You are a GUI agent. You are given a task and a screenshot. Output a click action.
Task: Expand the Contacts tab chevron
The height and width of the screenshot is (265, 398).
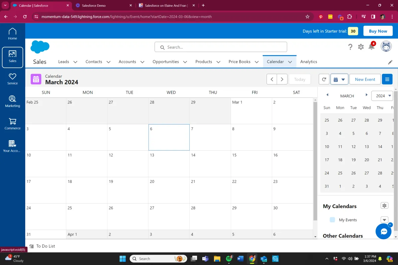pos(108,62)
